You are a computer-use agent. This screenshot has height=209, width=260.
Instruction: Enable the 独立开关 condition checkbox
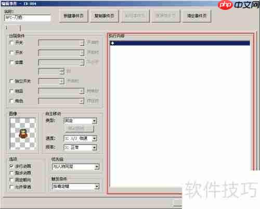(x=11, y=81)
